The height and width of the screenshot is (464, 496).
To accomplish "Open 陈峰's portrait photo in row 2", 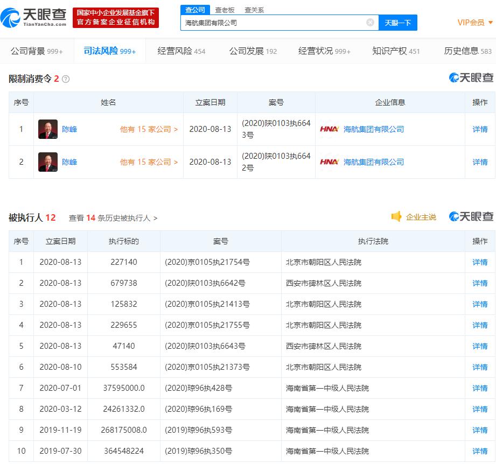I will pyautogui.click(x=48, y=162).
